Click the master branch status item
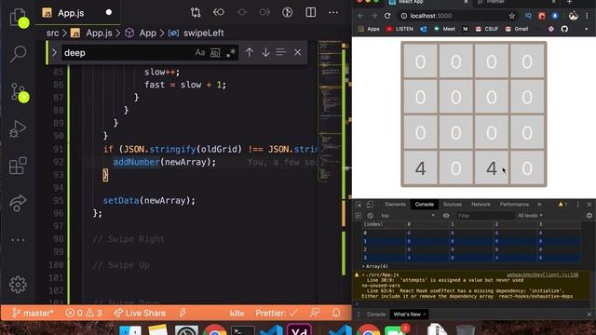 (x=33, y=313)
